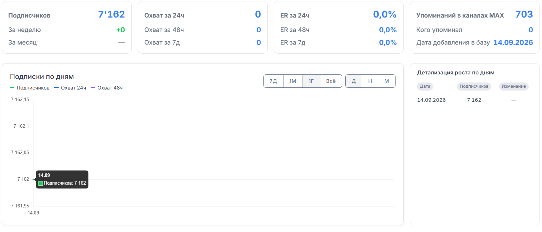Click the green +0 weekly change

pos(120,30)
